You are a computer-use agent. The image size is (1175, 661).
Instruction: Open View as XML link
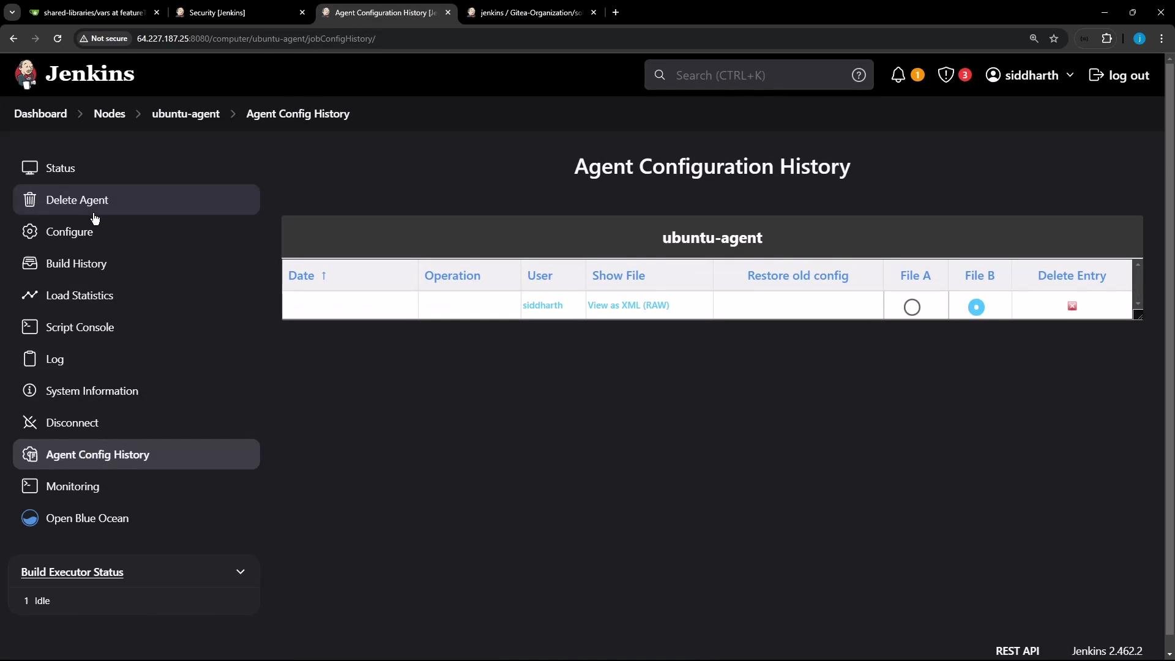(614, 305)
